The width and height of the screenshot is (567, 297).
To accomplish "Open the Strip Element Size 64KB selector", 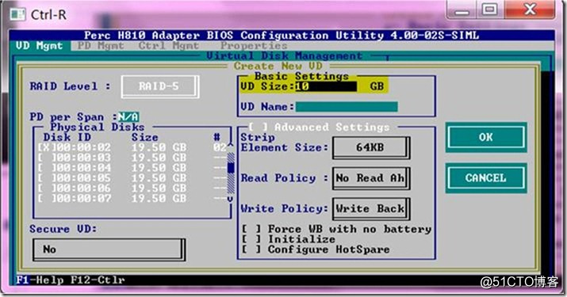I will [370, 147].
